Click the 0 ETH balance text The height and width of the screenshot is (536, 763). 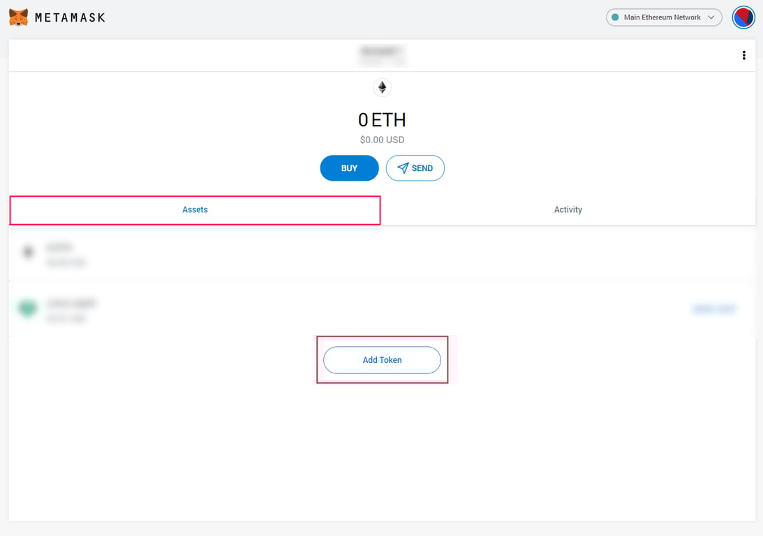pos(382,120)
